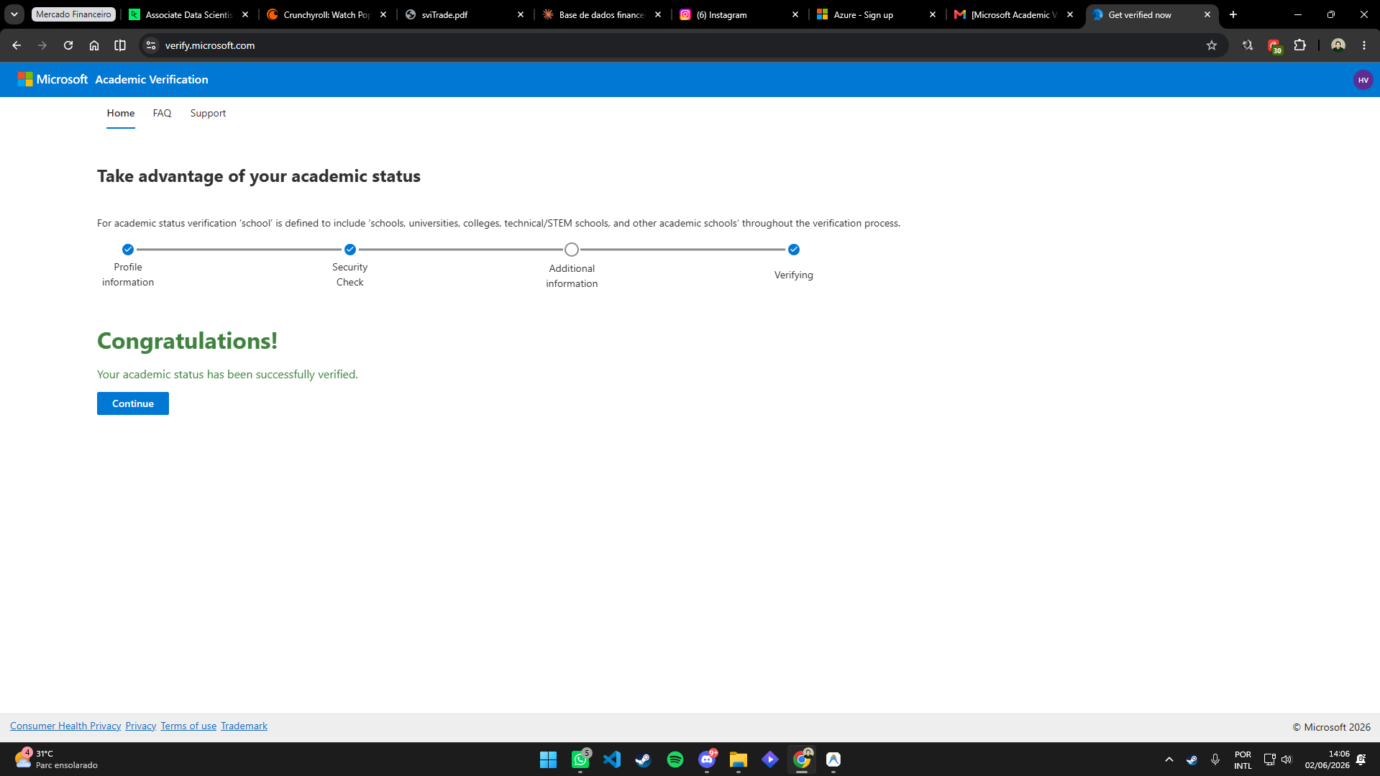1380x776 pixels.
Task: Click the Continue button
Action: [x=133, y=403]
